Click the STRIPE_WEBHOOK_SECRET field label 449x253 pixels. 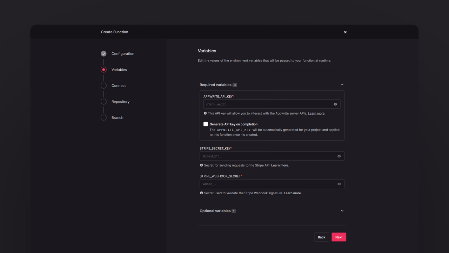(x=220, y=176)
